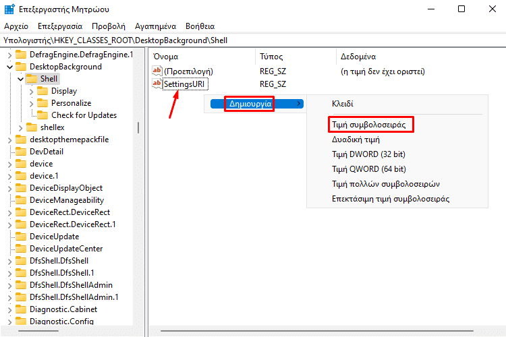
Task: Click the DeviceManageability folder icon
Action: [x=21, y=200]
